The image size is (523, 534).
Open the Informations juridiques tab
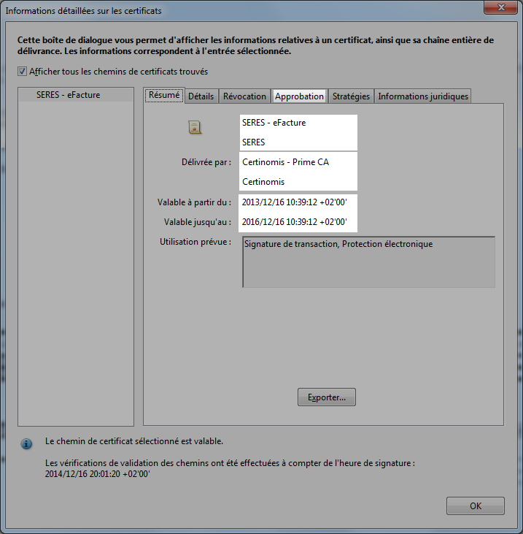[x=423, y=96]
